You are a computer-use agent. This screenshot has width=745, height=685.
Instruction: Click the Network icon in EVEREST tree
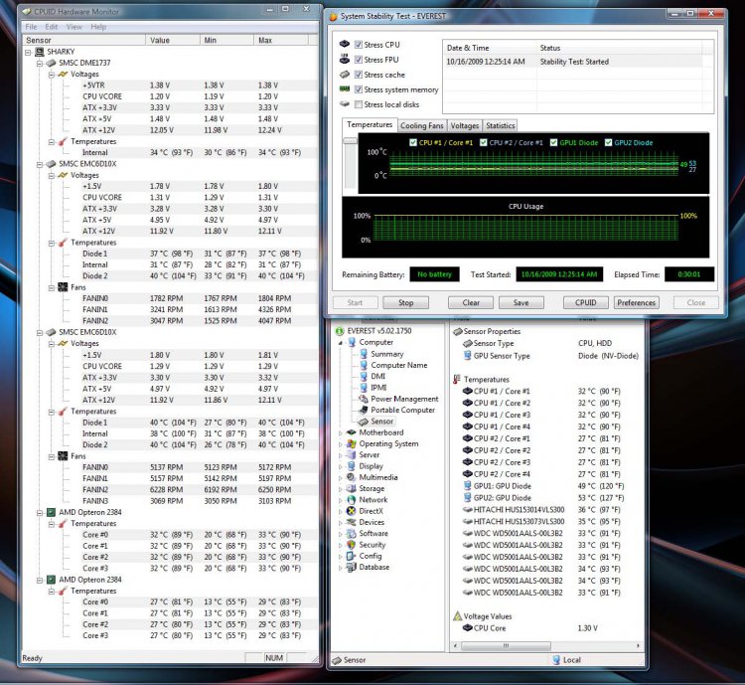coord(351,500)
